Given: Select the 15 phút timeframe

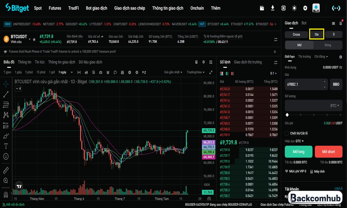Looking at the screenshot, I should (x=41, y=72).
